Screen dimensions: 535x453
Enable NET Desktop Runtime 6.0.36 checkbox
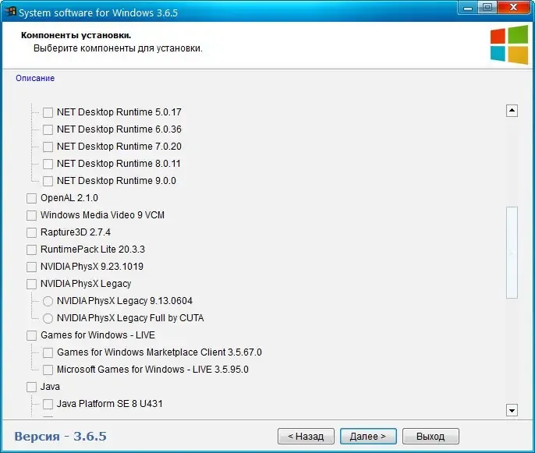[48, 129]
